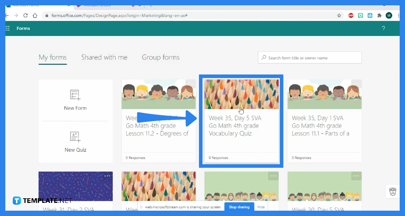Open the Chrome extensions puzzle icon

pyautogui.click(x=380, y=15)
